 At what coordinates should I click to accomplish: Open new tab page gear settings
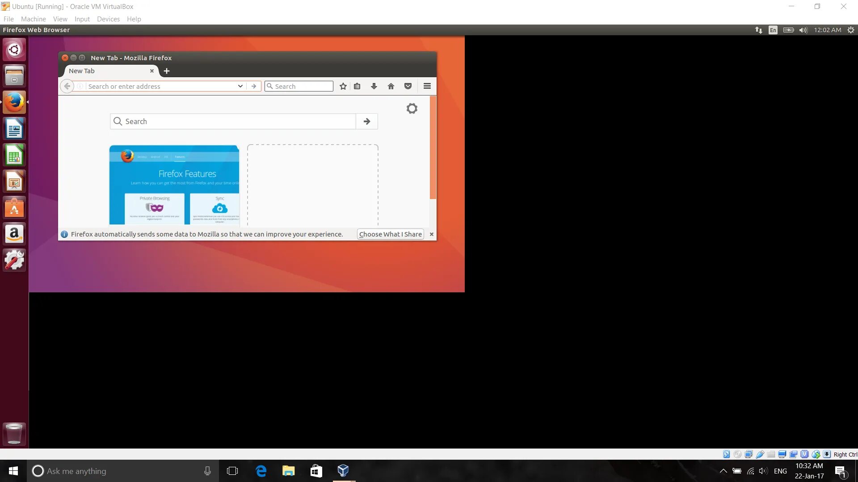click(x=412, y=108)
